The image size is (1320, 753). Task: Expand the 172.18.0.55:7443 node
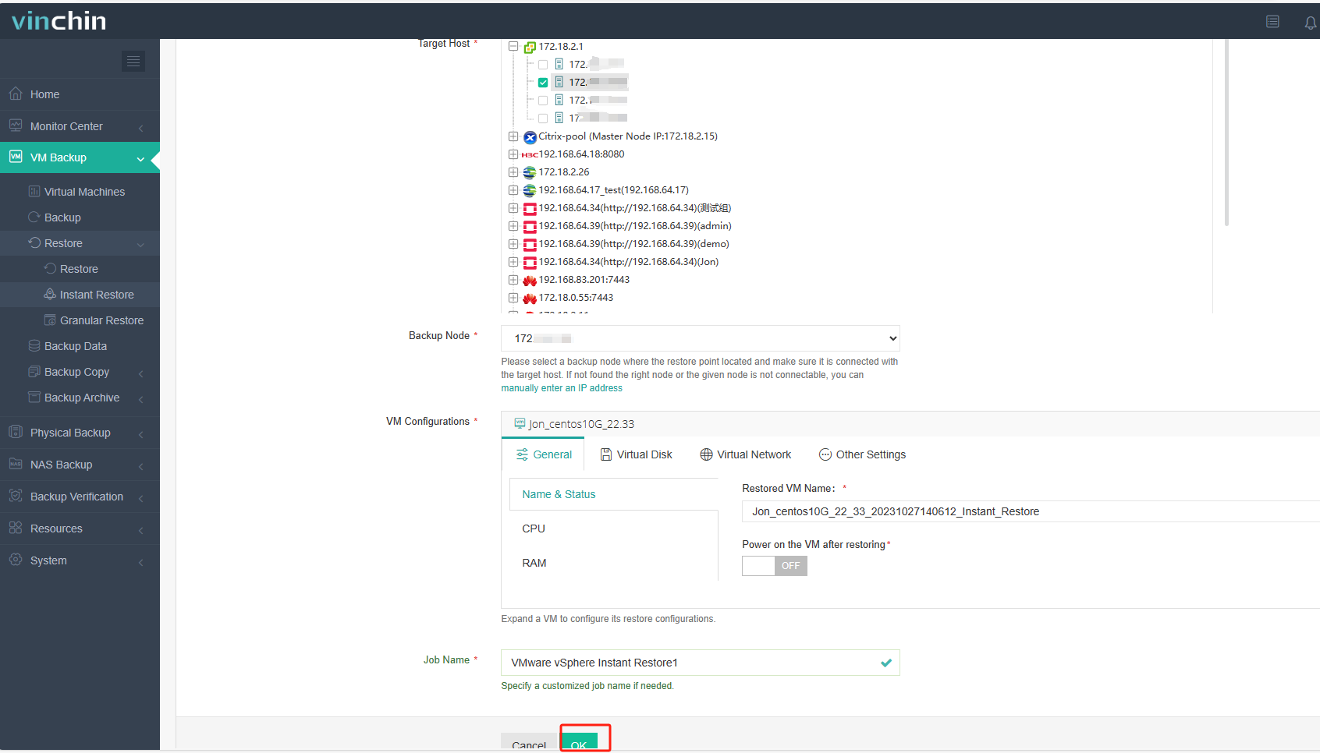tap(513, 298)
